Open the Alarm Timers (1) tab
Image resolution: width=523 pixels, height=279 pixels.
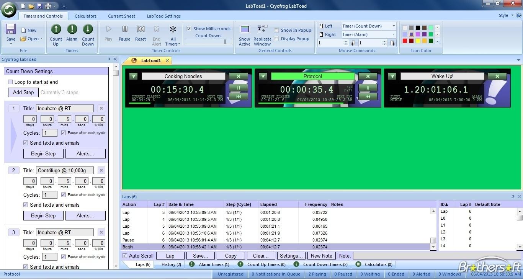coord(209,264)
